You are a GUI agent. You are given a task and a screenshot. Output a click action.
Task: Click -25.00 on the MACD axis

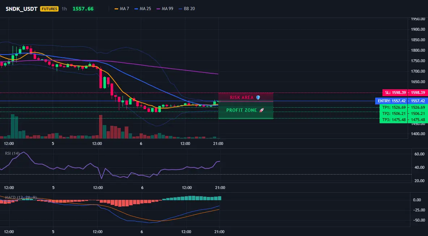(419, 210)
